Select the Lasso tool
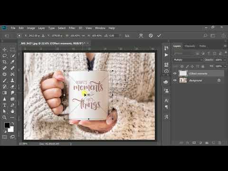228x171 pixels. 5,56
